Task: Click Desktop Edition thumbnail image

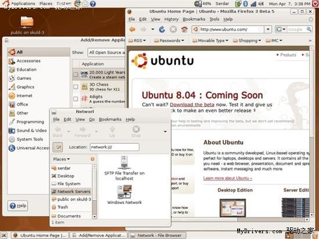Action: [x=233, y=208]
